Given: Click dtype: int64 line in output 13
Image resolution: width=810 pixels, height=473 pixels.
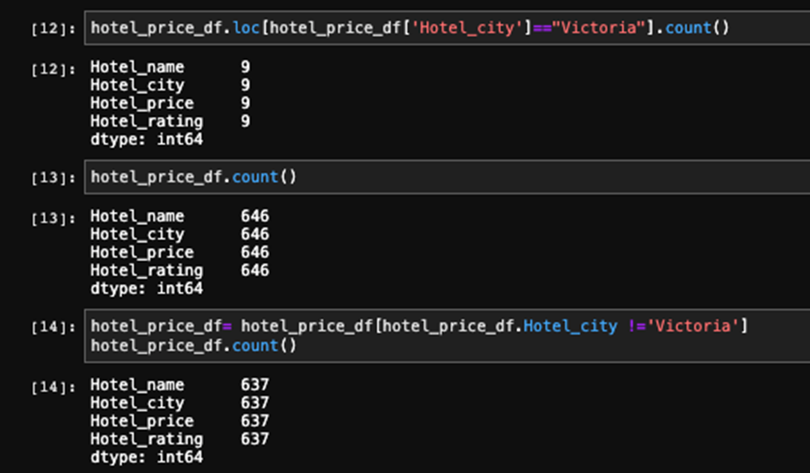Looking at the screenshot, I should (x=147, y=288).
